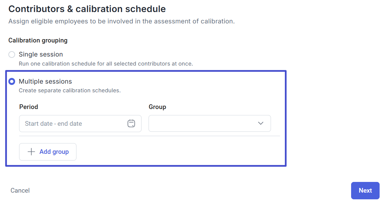Open the calendar icon in Period field
The height and width of the screenshot is (205, 389).
click(131, 123)
